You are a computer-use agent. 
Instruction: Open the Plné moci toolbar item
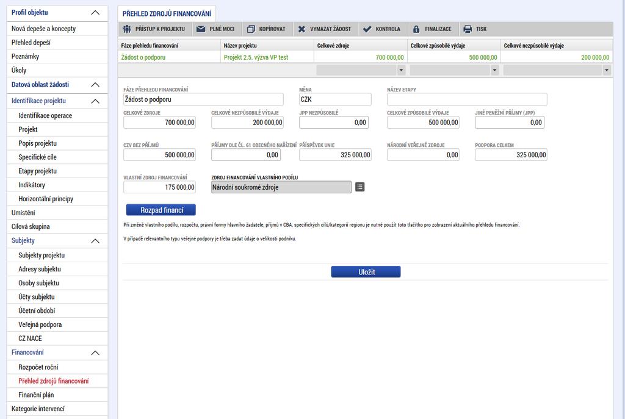coord(217,29)
